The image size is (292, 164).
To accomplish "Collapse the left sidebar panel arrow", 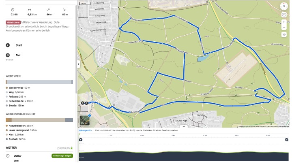I will pyautogui.click(x=79, y=64).
